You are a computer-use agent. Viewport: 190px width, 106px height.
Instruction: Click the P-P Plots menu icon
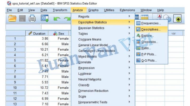(138, 54)
